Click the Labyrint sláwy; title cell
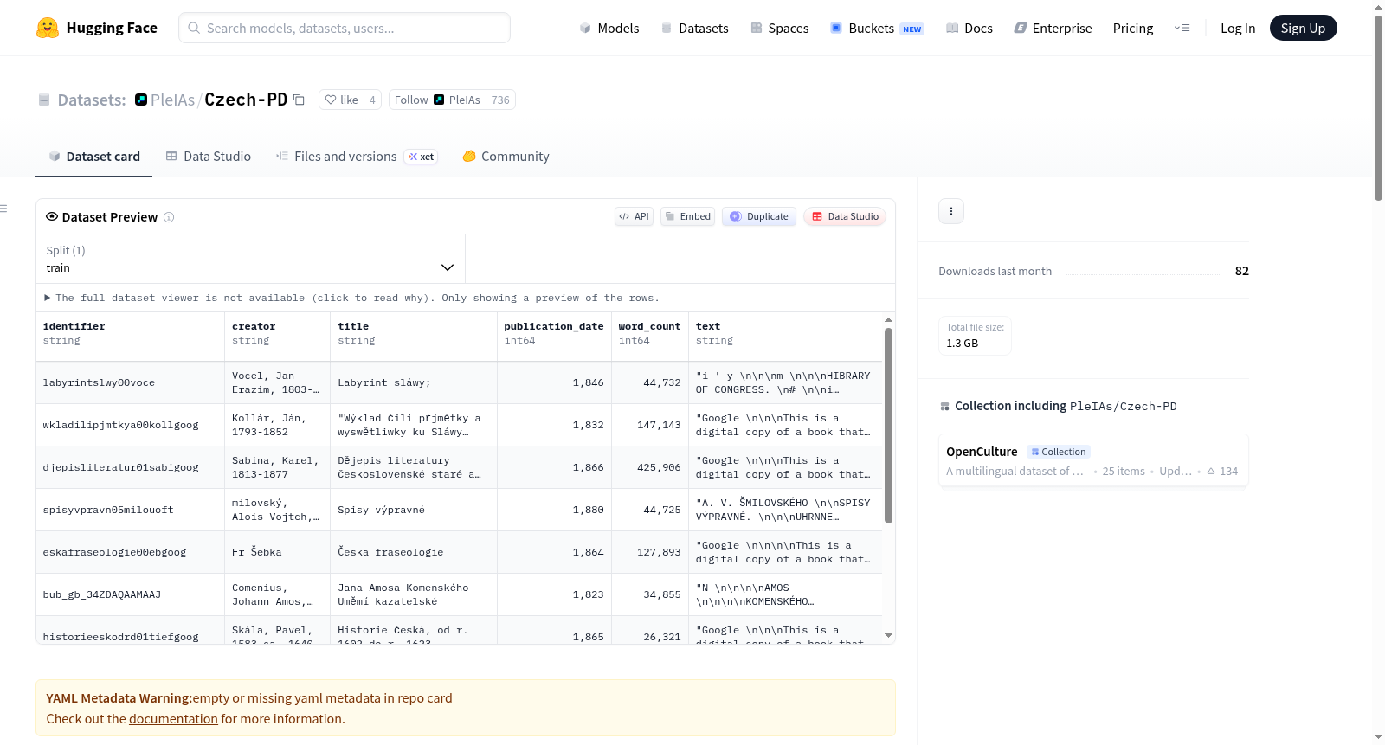 click(x=414, y=383)
